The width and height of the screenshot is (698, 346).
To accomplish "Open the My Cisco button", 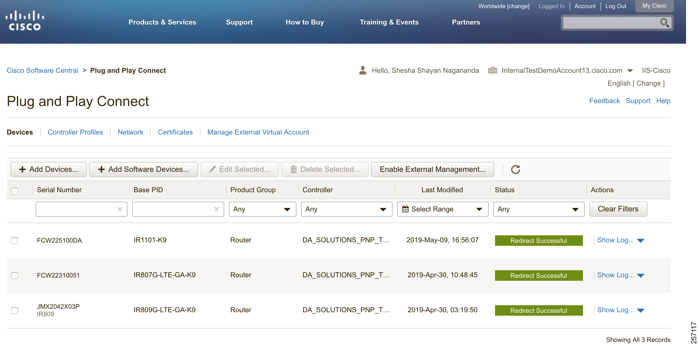I will 654,6.
